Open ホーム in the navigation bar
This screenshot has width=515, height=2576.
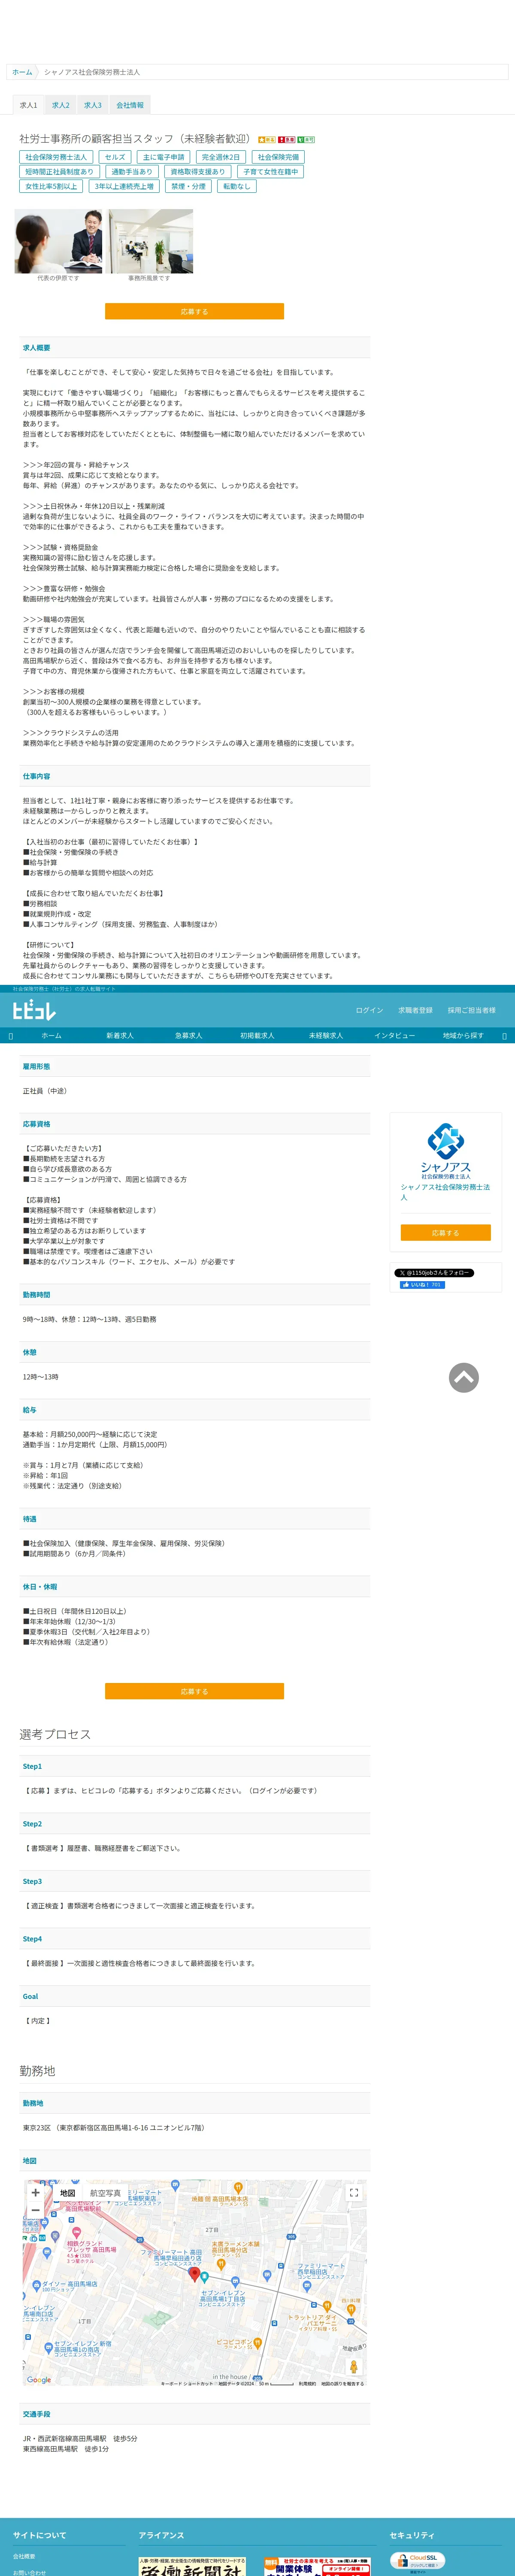coord(51,1036)
